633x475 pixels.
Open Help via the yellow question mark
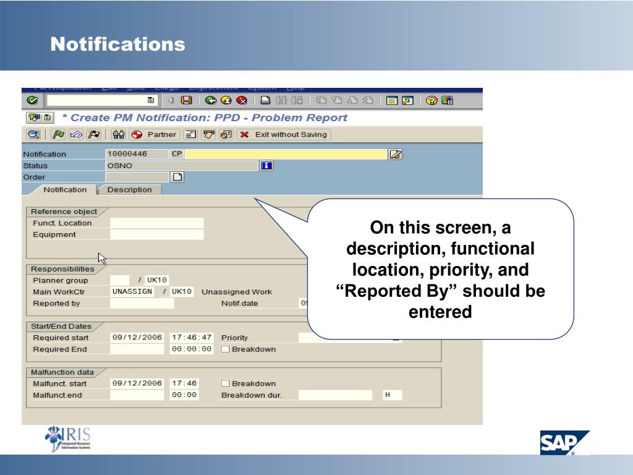[431, 100]
